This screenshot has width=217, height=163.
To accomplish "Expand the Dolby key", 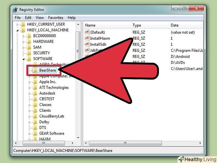I will click(30, 122).
